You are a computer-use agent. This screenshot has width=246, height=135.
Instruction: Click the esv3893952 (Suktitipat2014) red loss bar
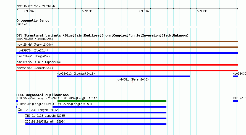coord(127,65)
